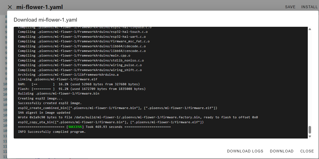Click the 'Creating esp32 image...' log line

[40, 98]
